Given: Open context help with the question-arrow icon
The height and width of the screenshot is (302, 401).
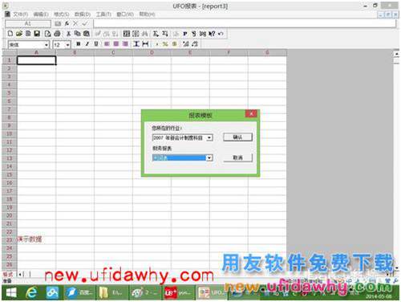Looking at the screenshot, I should click(x=212, y=34).
